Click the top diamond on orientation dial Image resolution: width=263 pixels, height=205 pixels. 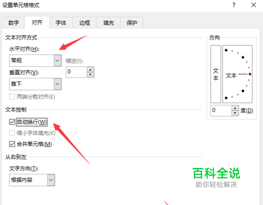(226, 50)
